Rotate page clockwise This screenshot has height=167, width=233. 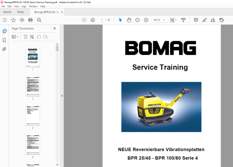[x=45, y=37]
